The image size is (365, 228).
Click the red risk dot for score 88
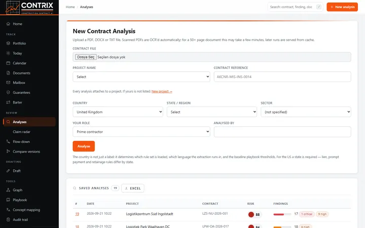[x=251, y=214]
